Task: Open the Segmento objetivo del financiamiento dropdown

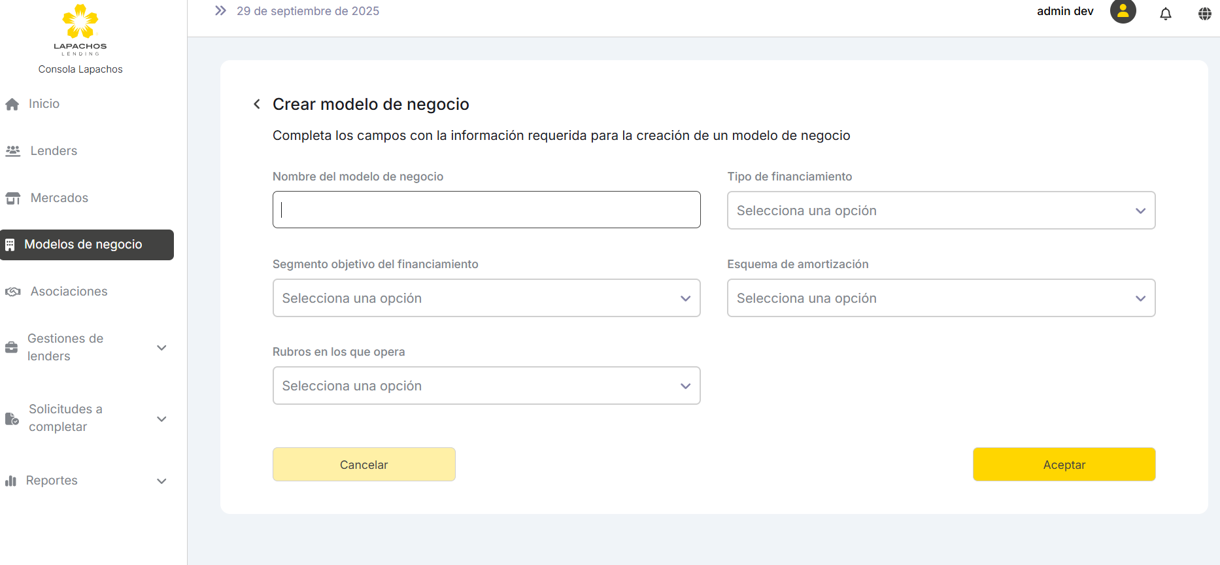Action: click(x=486, y=298)
